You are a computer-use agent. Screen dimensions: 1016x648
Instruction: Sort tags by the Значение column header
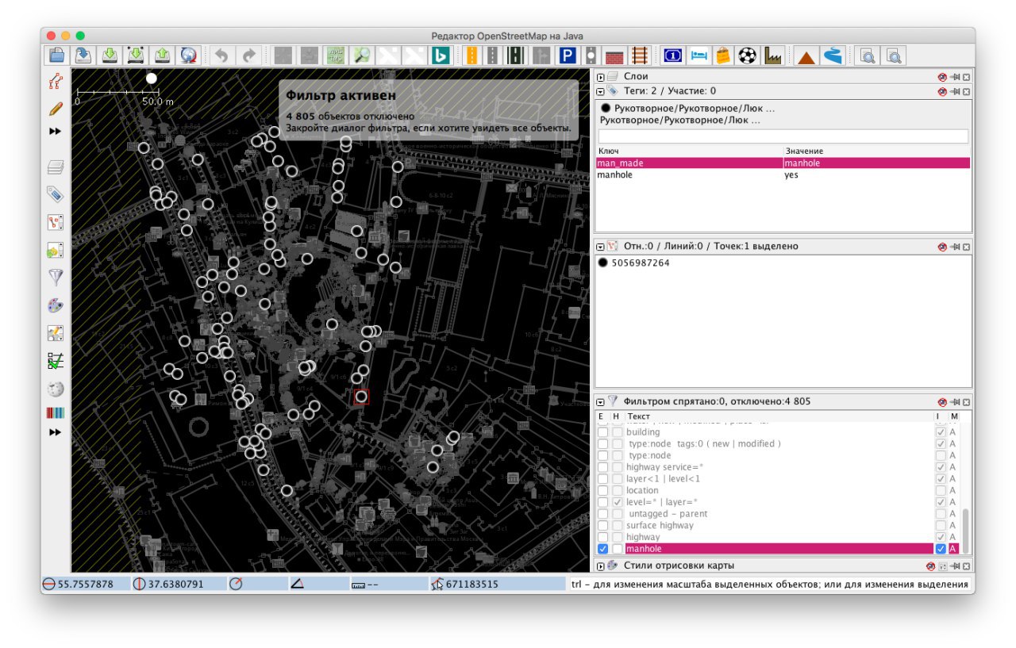click(x=876, y=151)
